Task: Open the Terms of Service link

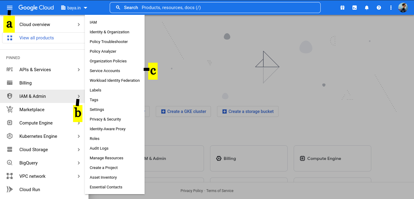Action: point(220,191)
